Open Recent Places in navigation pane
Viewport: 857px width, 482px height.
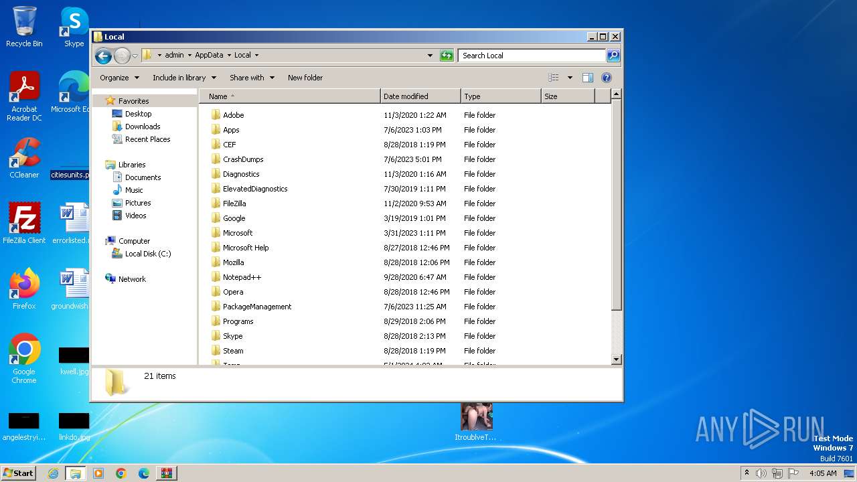[147, 139]
